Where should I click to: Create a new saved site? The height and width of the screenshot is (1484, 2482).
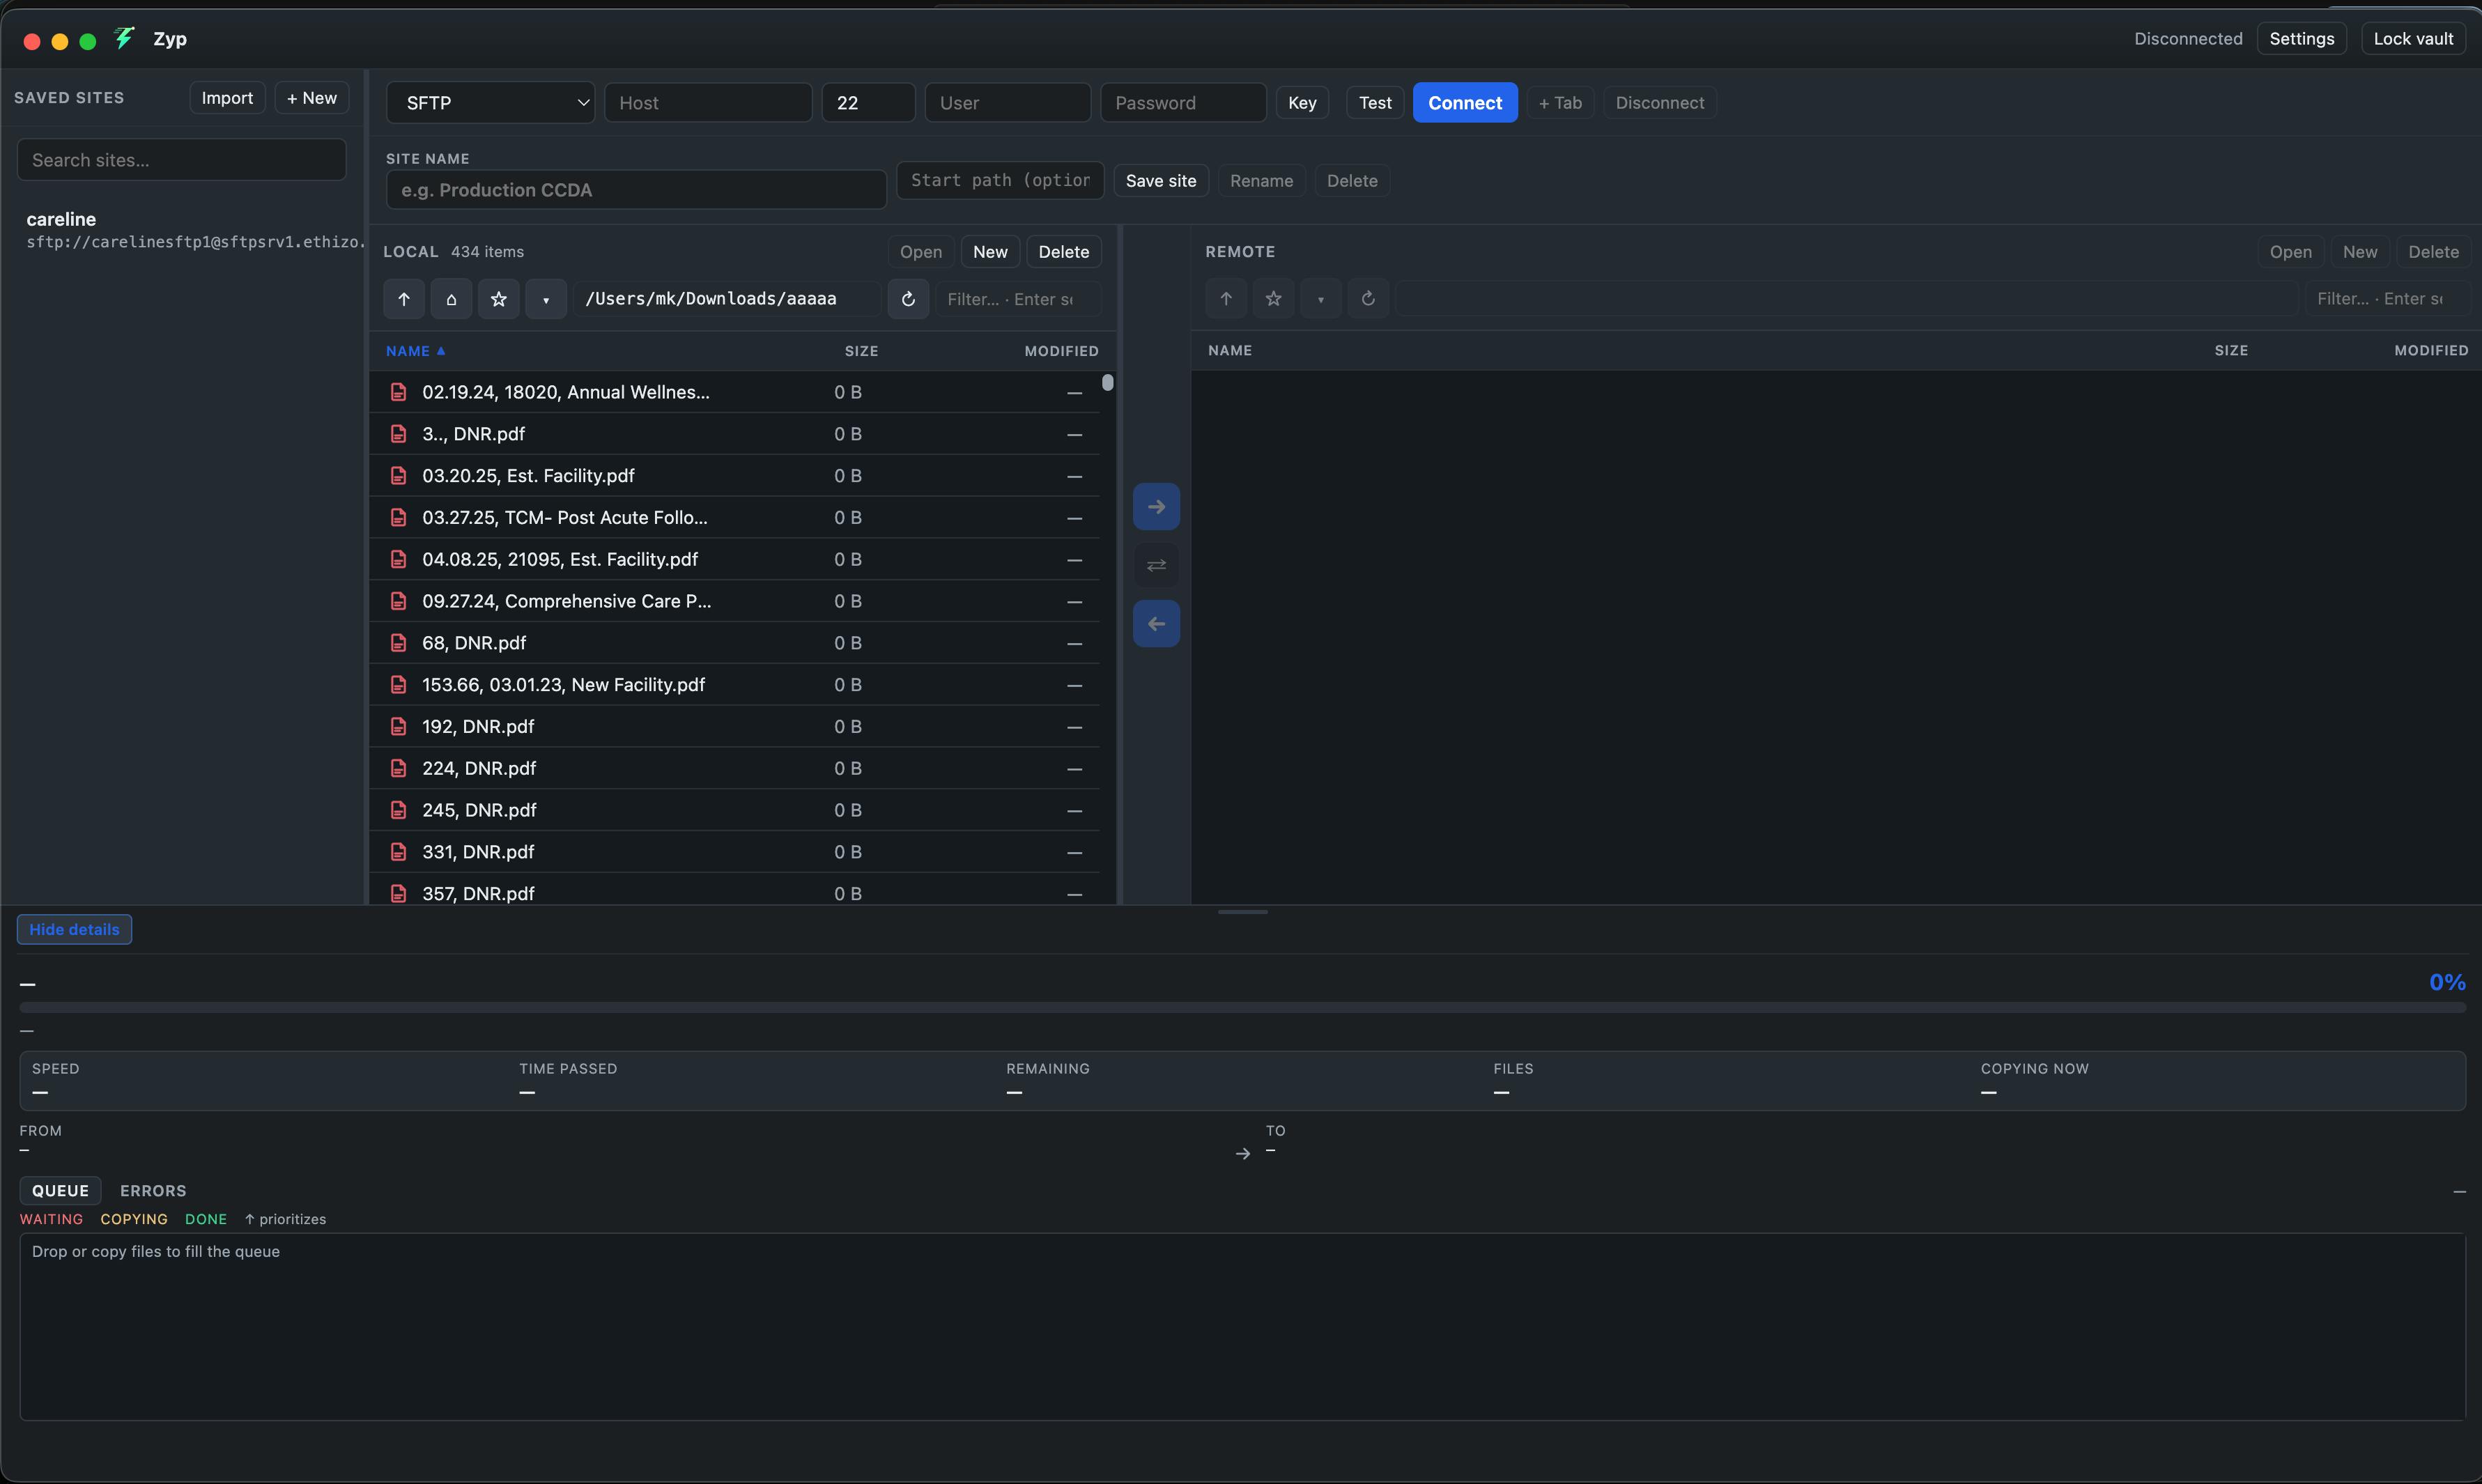pos(312,98)
